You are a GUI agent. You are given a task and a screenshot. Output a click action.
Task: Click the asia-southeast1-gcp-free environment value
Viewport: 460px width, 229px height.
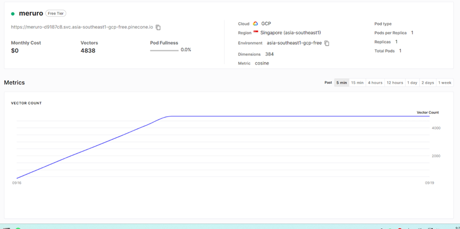click(x=294, y=43)
